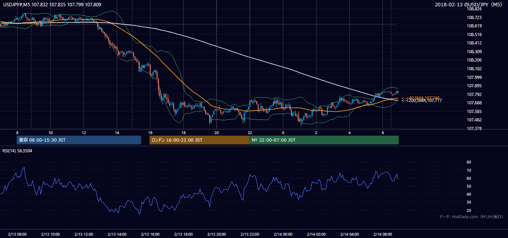This screenshot has width=508, height=238.
Task: Select the NY 22:00-07:00 JST session bar
Action: click(x=324, y=140)
